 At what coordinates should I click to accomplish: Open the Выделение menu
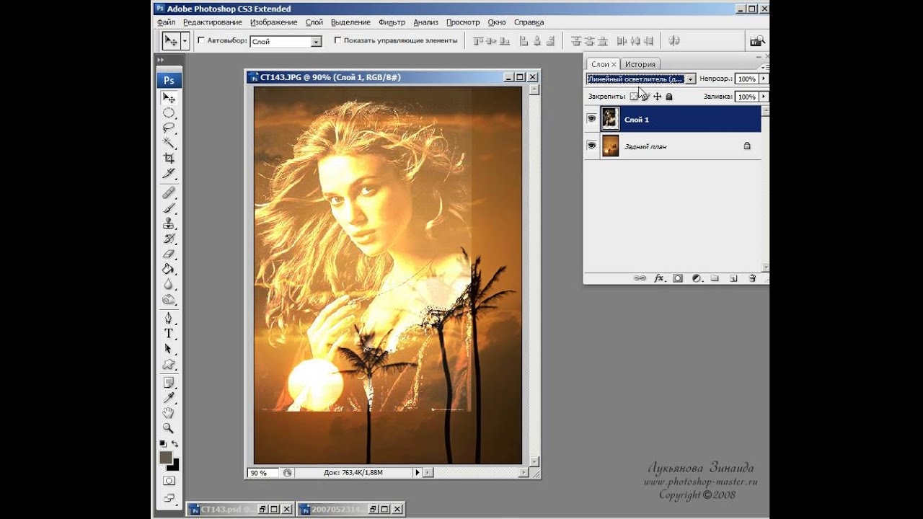pos(351,22)
